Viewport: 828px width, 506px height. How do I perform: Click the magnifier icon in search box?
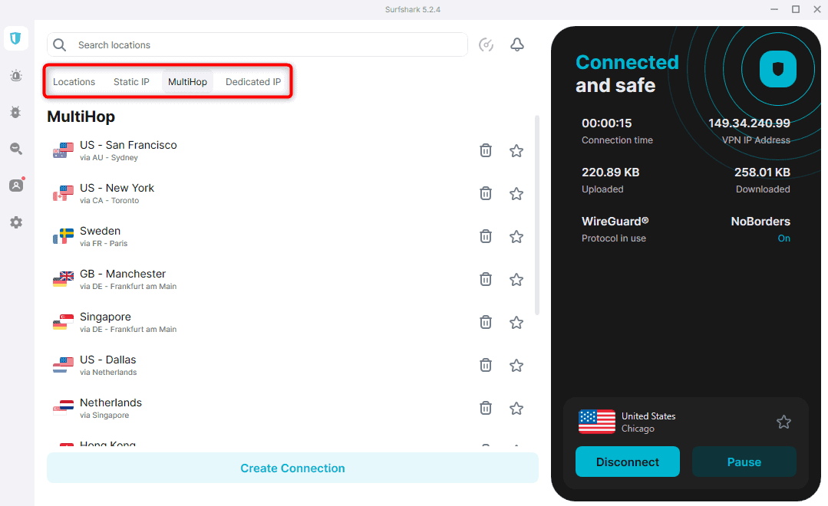click(60, 44)
